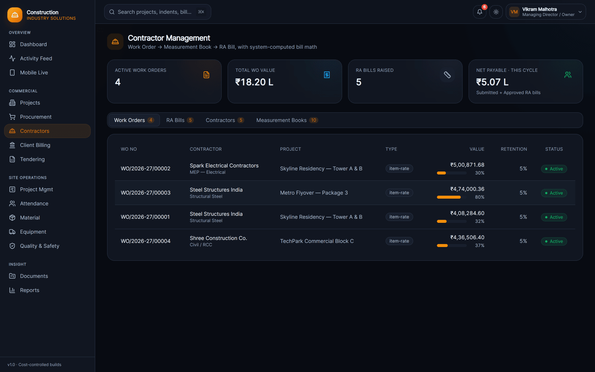Screen dimensions: 595x372
Task: Open Quality & Safety from the sidebar
Action: point(47,246)
